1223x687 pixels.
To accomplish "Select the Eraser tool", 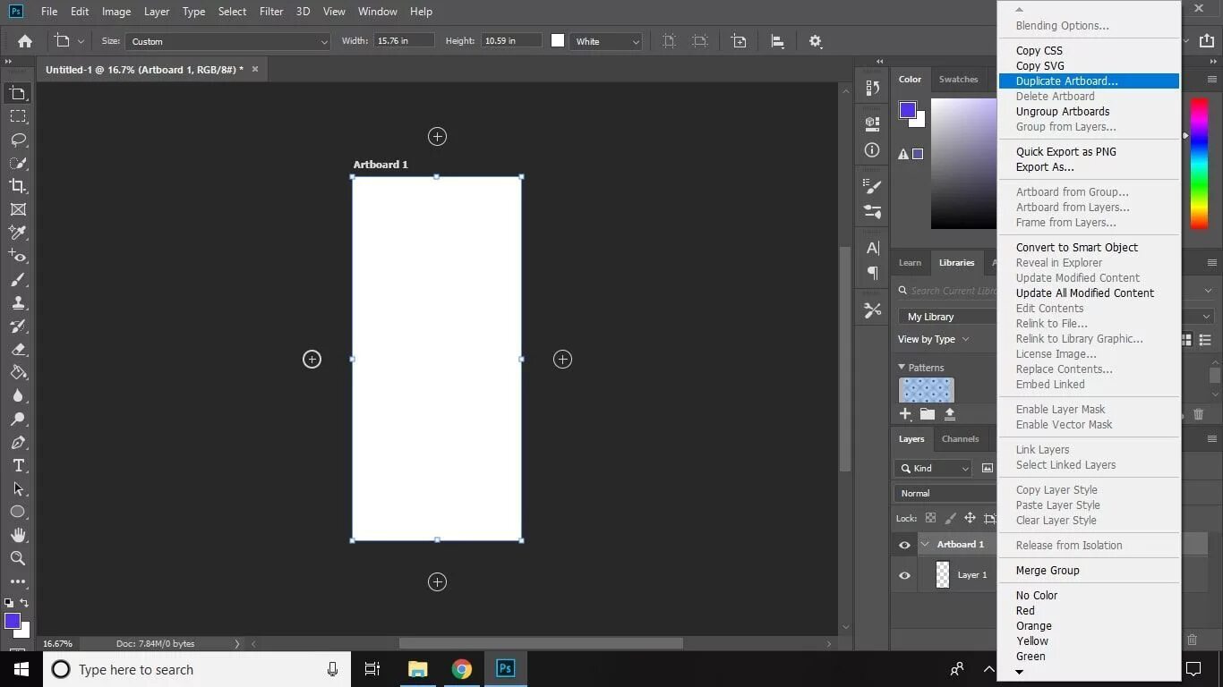I will tap(18, 350).
